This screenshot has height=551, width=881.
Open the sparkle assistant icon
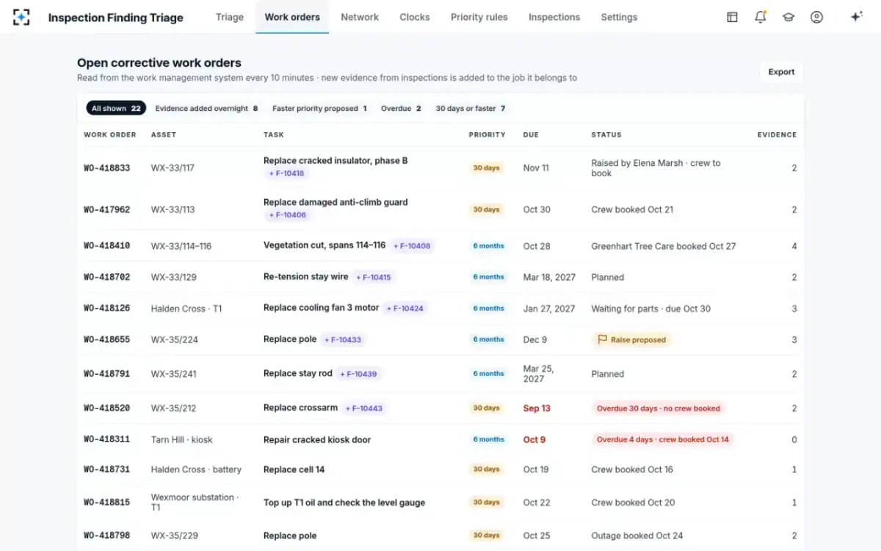[x=856, y=17]
